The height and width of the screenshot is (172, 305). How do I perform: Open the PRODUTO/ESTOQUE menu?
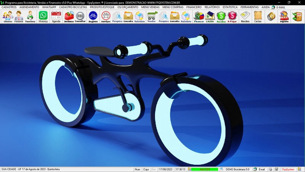click(x=102, y=7)
